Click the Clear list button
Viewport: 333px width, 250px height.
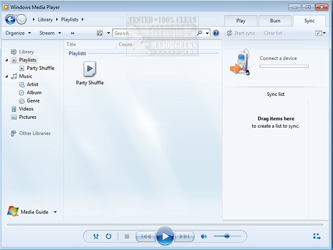coord(273,33)
